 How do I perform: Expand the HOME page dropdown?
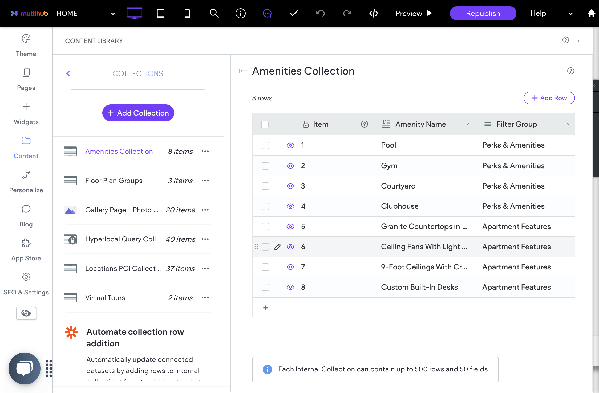(x=113, y=13)
